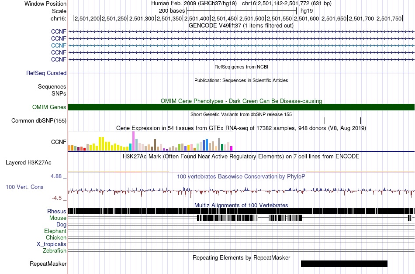Open the RefSeq Curated track label
Viewport: 415px width, 274px height.
click(46, 73)
